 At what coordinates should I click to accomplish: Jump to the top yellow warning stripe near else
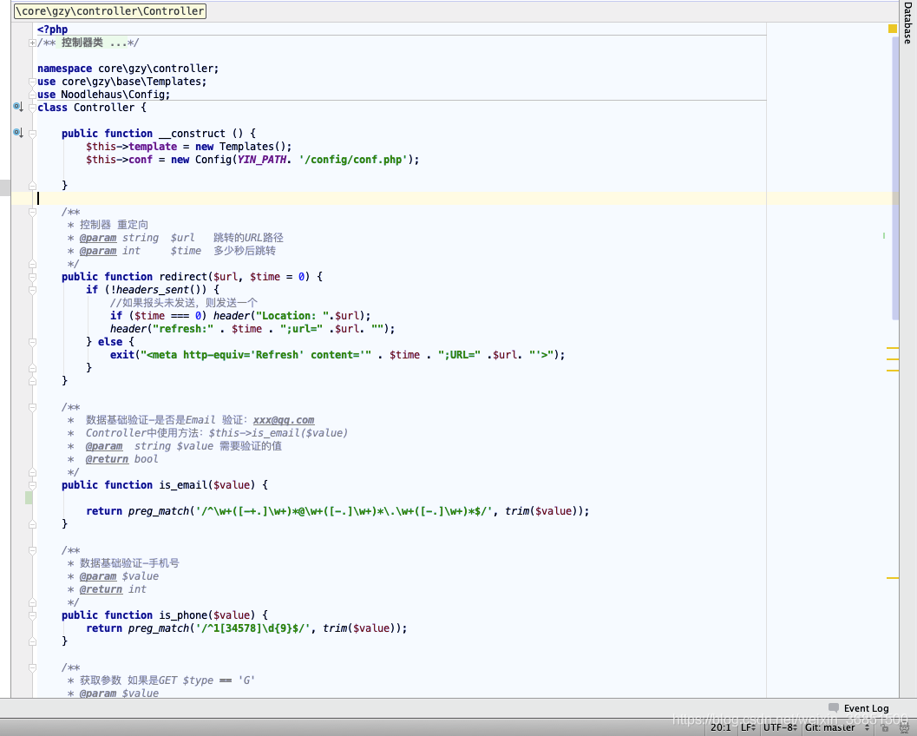click(893, 348)
